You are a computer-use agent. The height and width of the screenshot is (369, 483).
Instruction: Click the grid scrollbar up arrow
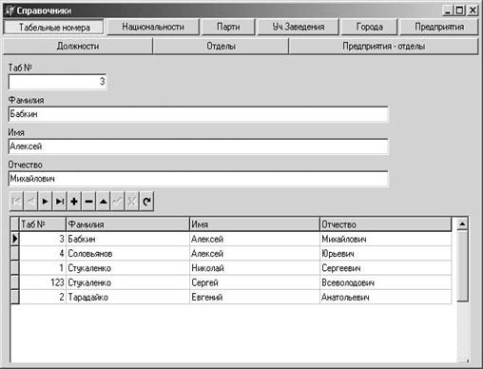[462, 224]
